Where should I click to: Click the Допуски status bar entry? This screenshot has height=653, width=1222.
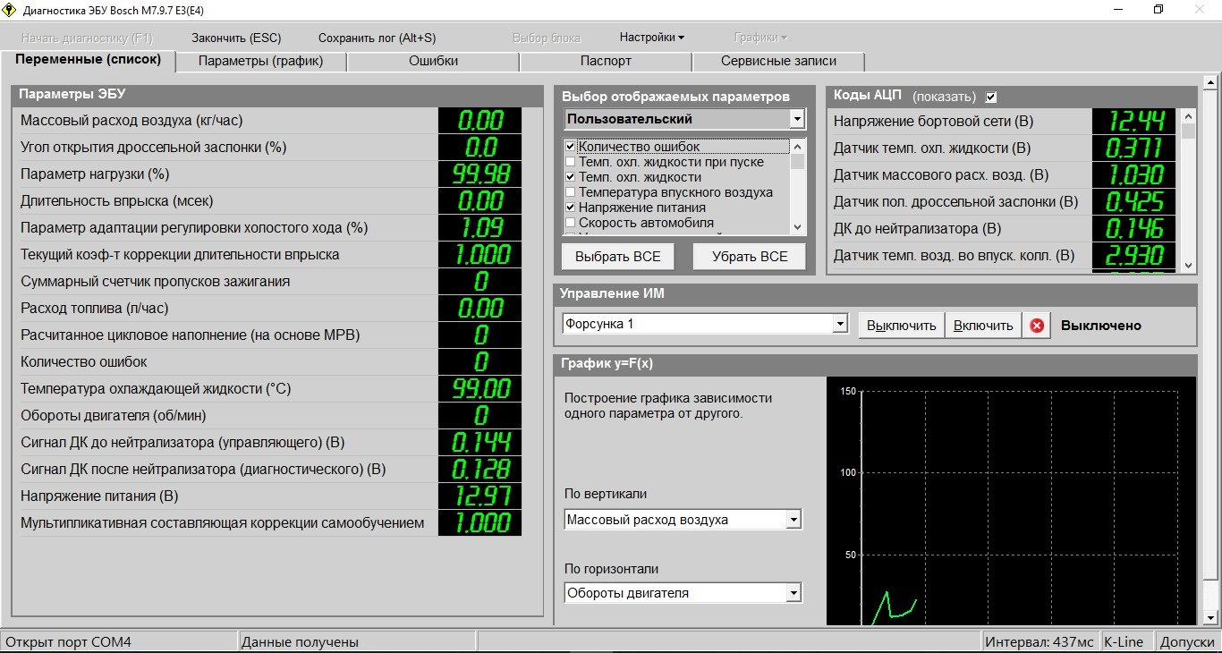(1187, 641)
